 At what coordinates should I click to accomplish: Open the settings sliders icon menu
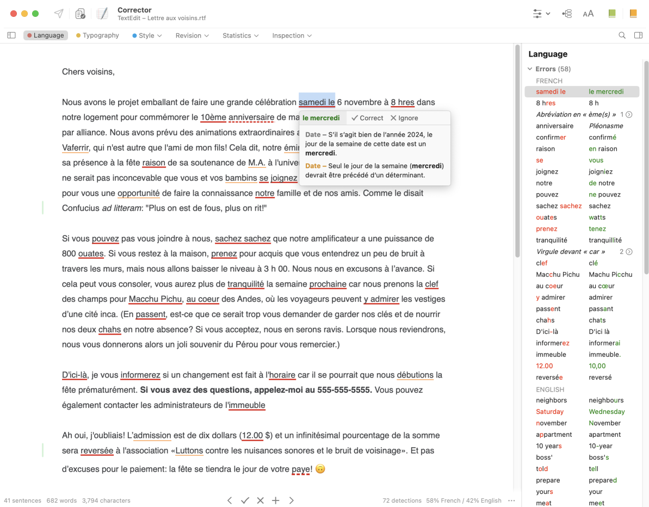[x=541, y=14]
